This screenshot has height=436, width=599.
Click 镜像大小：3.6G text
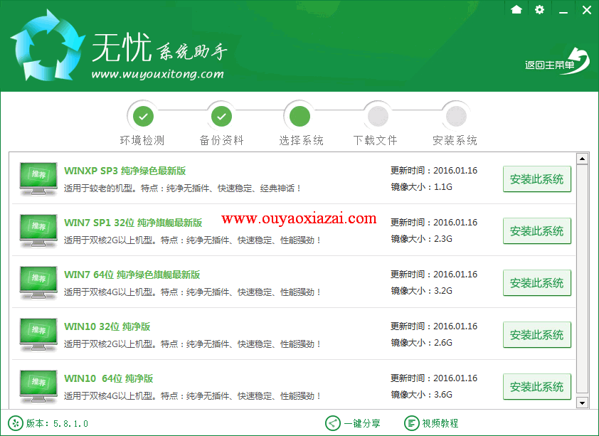click(x=421, y=394)
